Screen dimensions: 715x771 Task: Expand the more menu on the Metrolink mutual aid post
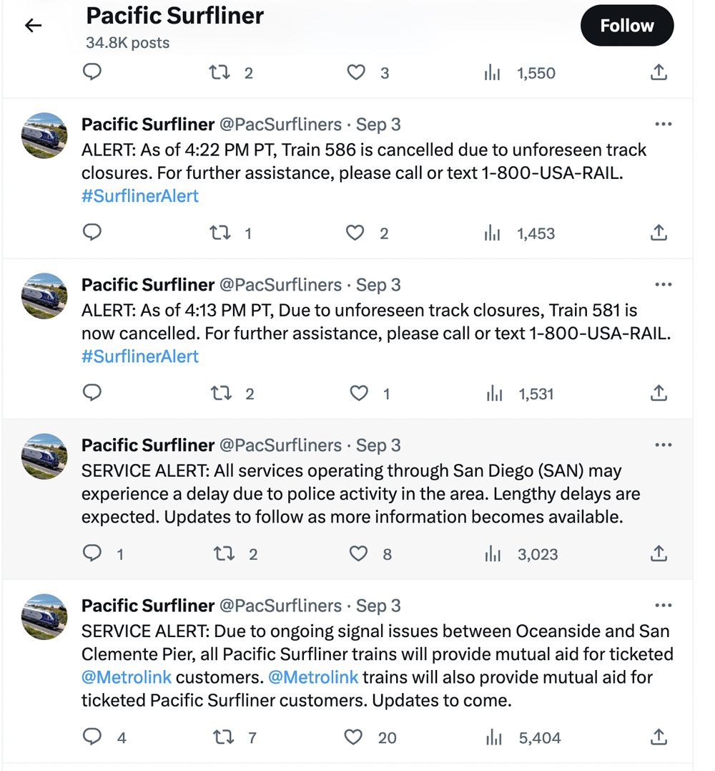[x=663, y=605]
